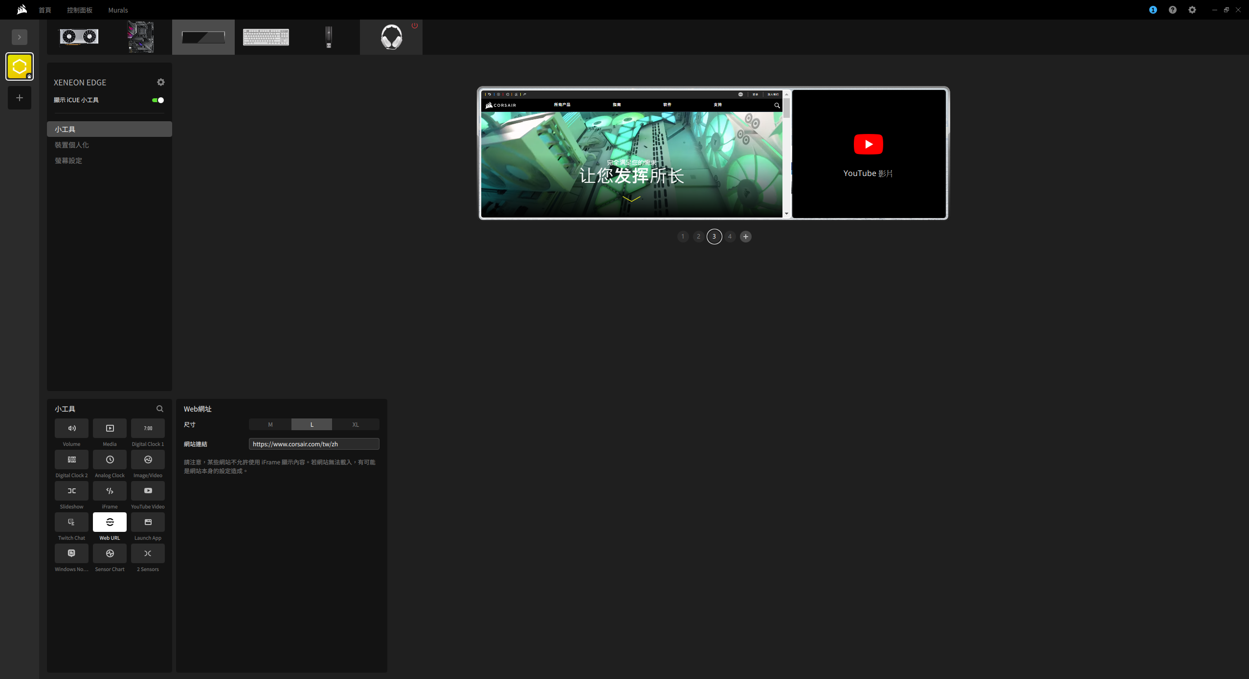Expand the left sidebar chevron
Image resolution: width=1249 pixels, height=679 pixels.
20,37
